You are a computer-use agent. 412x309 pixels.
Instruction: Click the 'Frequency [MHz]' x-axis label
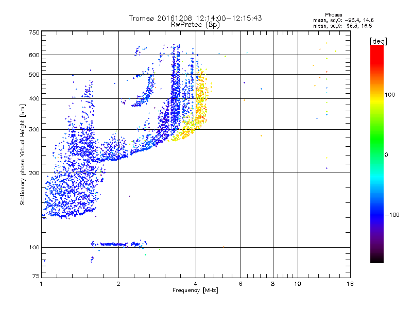click(195, 290)
